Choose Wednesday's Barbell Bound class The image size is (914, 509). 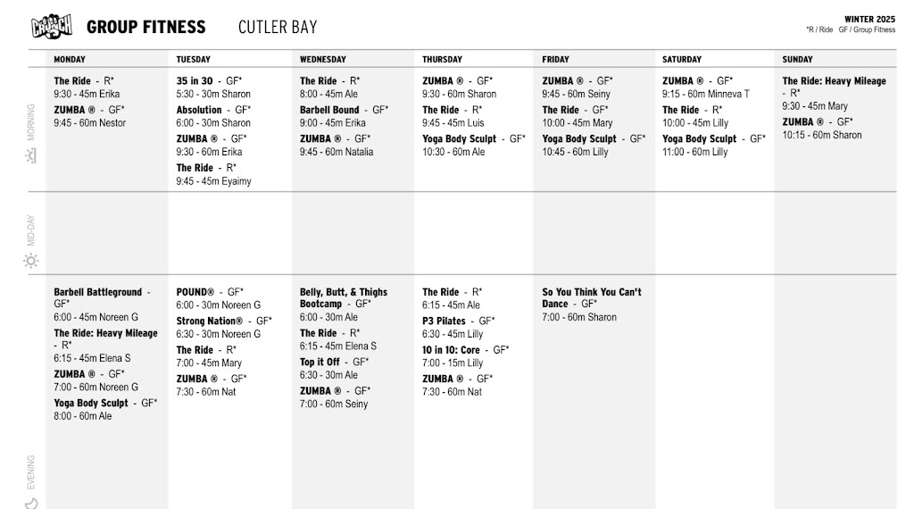[x=329, y=110]
